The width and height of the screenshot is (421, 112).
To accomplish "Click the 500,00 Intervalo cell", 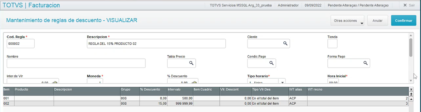I will pos(180,98).
